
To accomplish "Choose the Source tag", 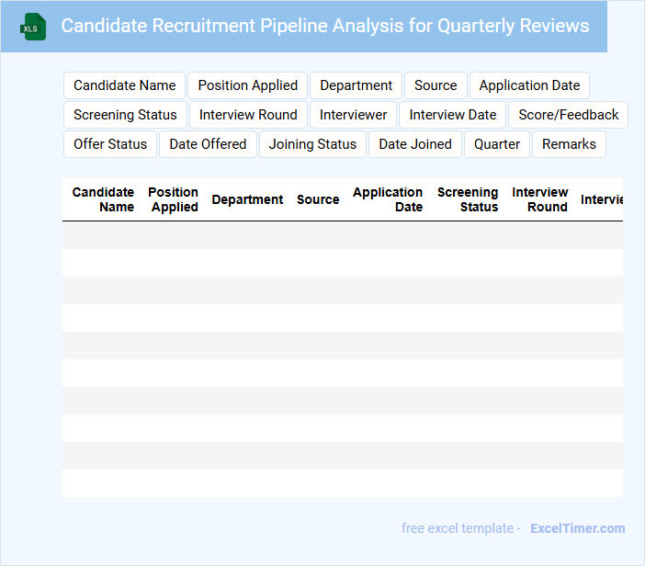I will tap(436, 85).
